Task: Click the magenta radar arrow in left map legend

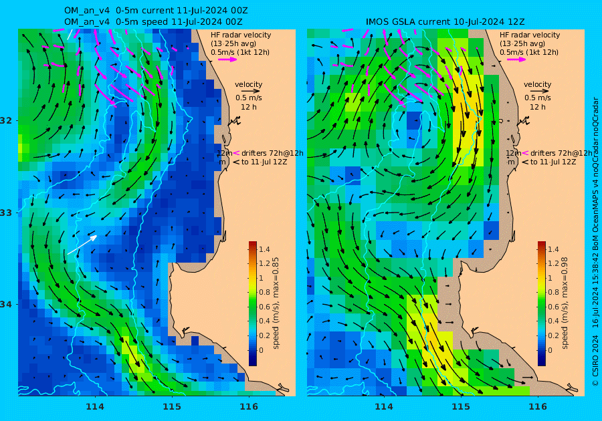Action: coord(227,59)
